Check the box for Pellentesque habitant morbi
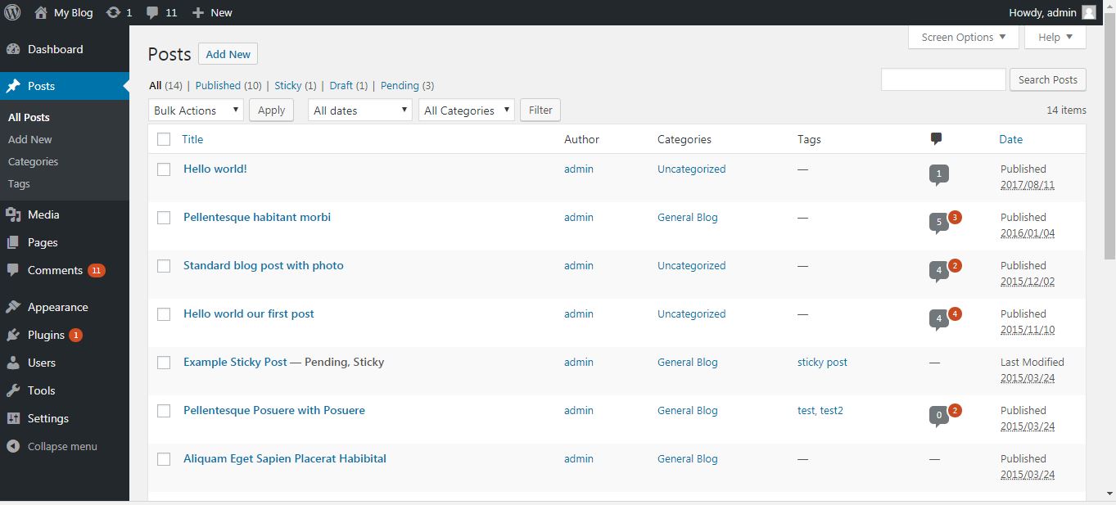The width and height of the screenshot is (1116, 505). (164, 218)
